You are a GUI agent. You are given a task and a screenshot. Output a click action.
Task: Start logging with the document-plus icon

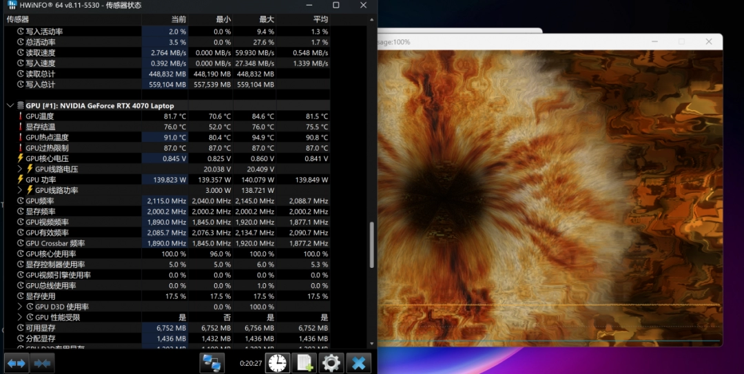tap(304, 364)
